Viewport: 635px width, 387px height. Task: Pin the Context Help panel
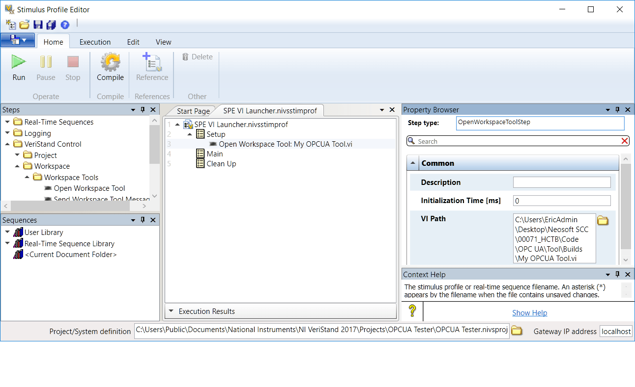[617, 274]
